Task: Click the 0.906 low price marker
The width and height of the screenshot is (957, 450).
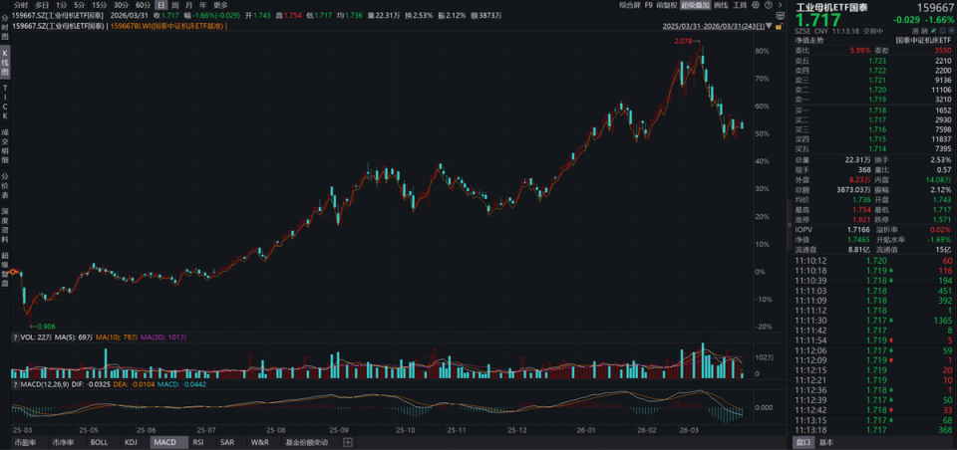Action: (45, 327)
